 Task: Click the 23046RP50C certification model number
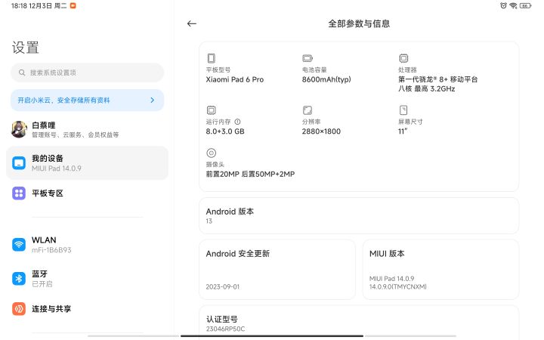225,329
